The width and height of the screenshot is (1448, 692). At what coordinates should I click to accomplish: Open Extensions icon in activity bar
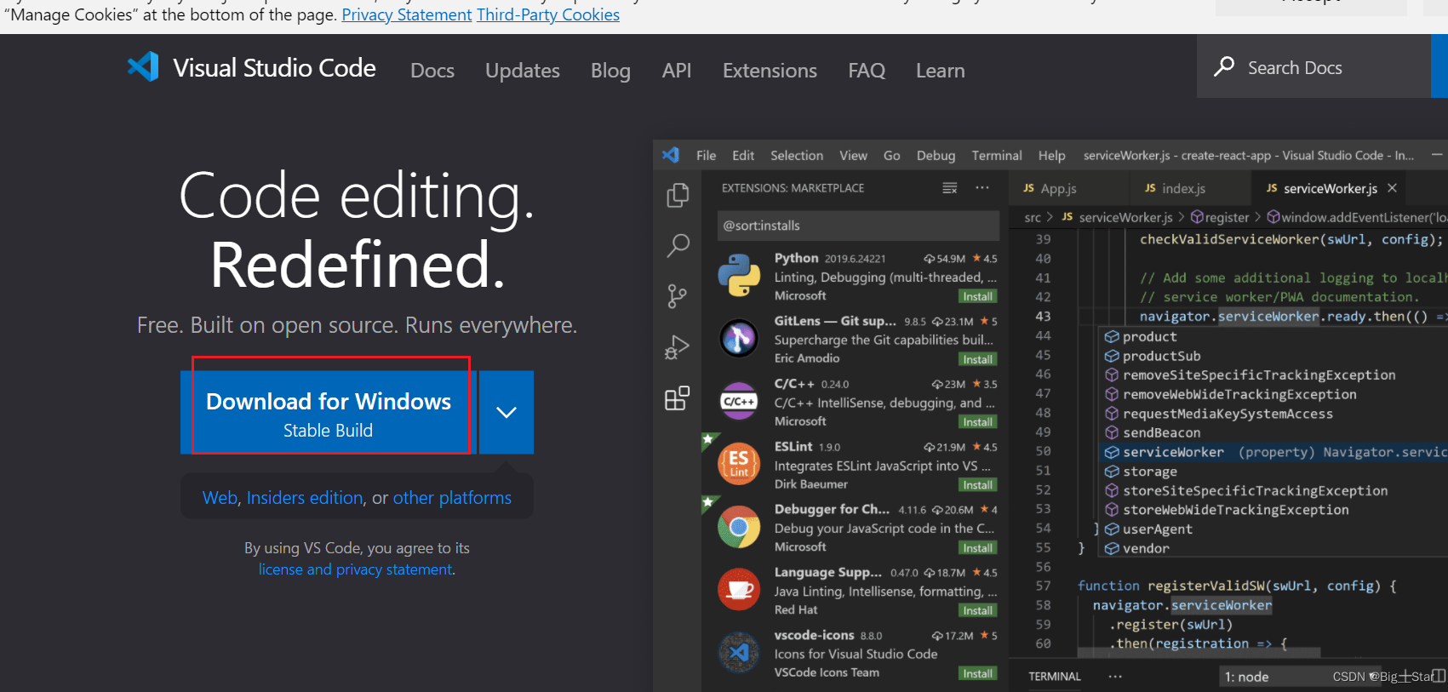pyautogui.click(x=678, y=397)
